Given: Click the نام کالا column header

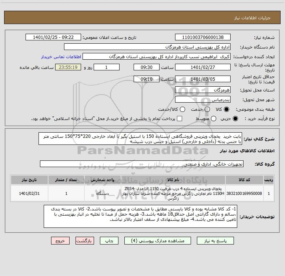Looking at the screenshot, I should 173,180.
